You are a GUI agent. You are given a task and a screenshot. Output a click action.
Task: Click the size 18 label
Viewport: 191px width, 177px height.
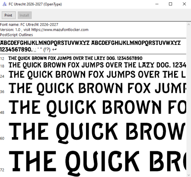pyautogui.click(x=2, y=66)
